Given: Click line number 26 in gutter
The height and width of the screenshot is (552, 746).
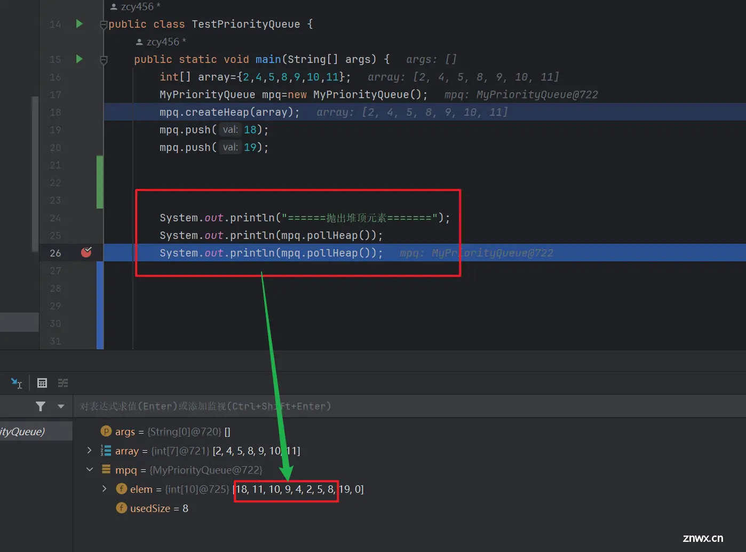Looking at the screenshot, I should coord(55,253).
